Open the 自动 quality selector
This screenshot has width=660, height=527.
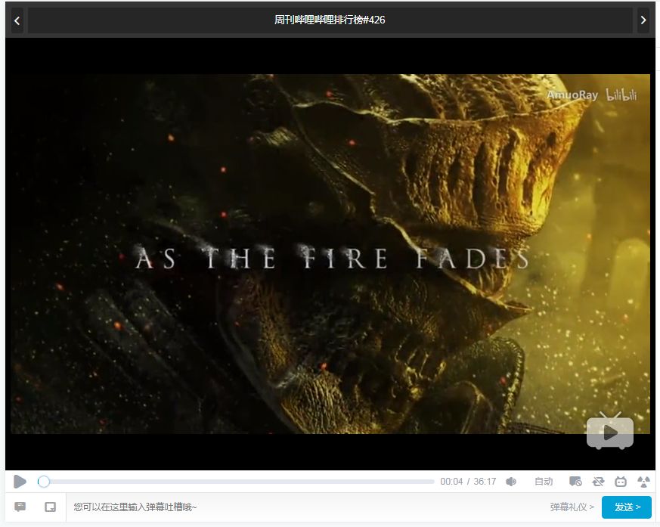(x=544, y=482)
